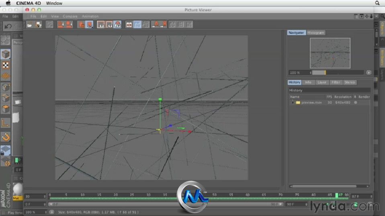This screenshot has width=385, height=216.
Task: Click the 87 F current frame field
Action: pos(361,196)
